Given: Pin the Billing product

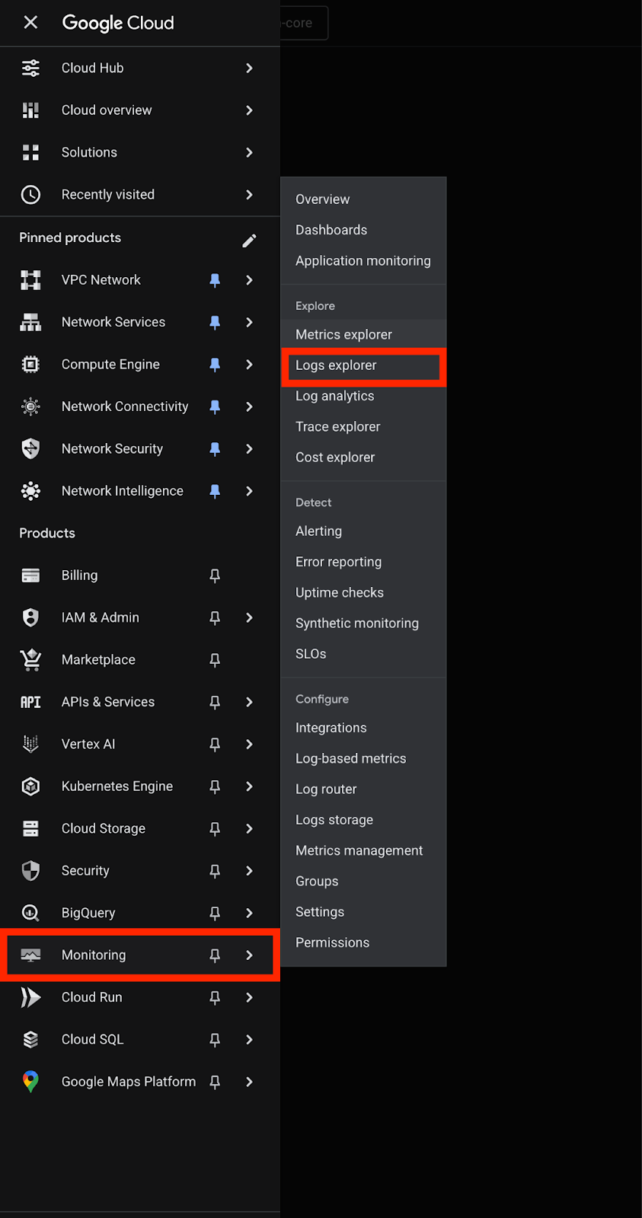Looking at the screenshot, I should (x=215, y=576).
